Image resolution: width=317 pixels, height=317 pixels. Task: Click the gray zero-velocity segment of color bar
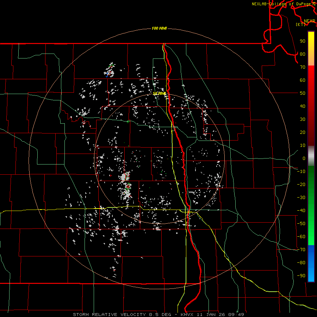[x=311, y=156]
